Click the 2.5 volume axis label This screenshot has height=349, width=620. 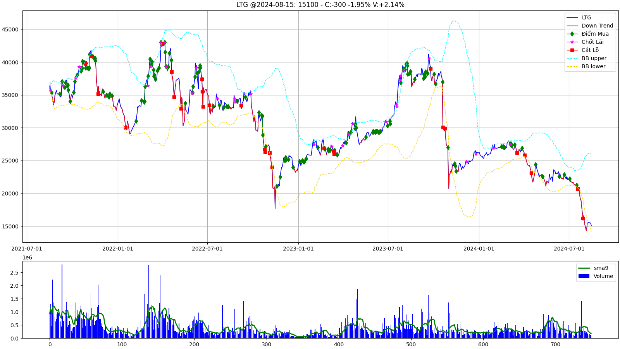(14, 273)
